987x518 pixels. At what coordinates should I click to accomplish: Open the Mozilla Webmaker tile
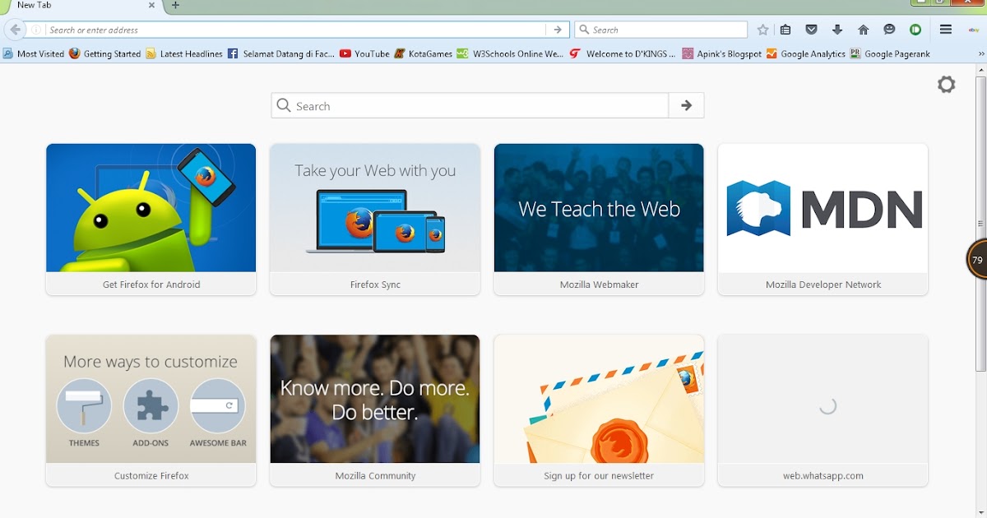[599, 220]
